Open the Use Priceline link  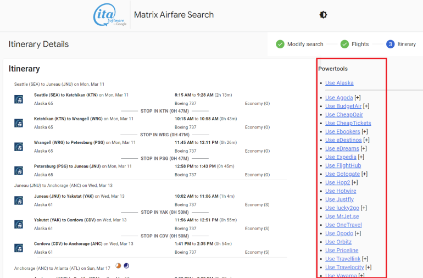(342, 251)
